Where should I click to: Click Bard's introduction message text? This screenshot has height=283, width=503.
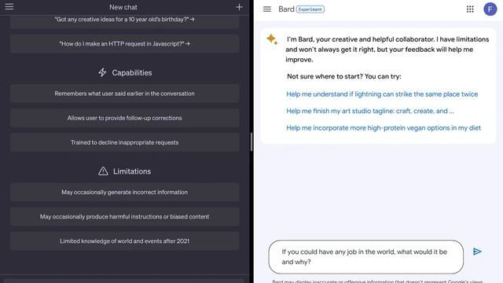coord(387,50)
